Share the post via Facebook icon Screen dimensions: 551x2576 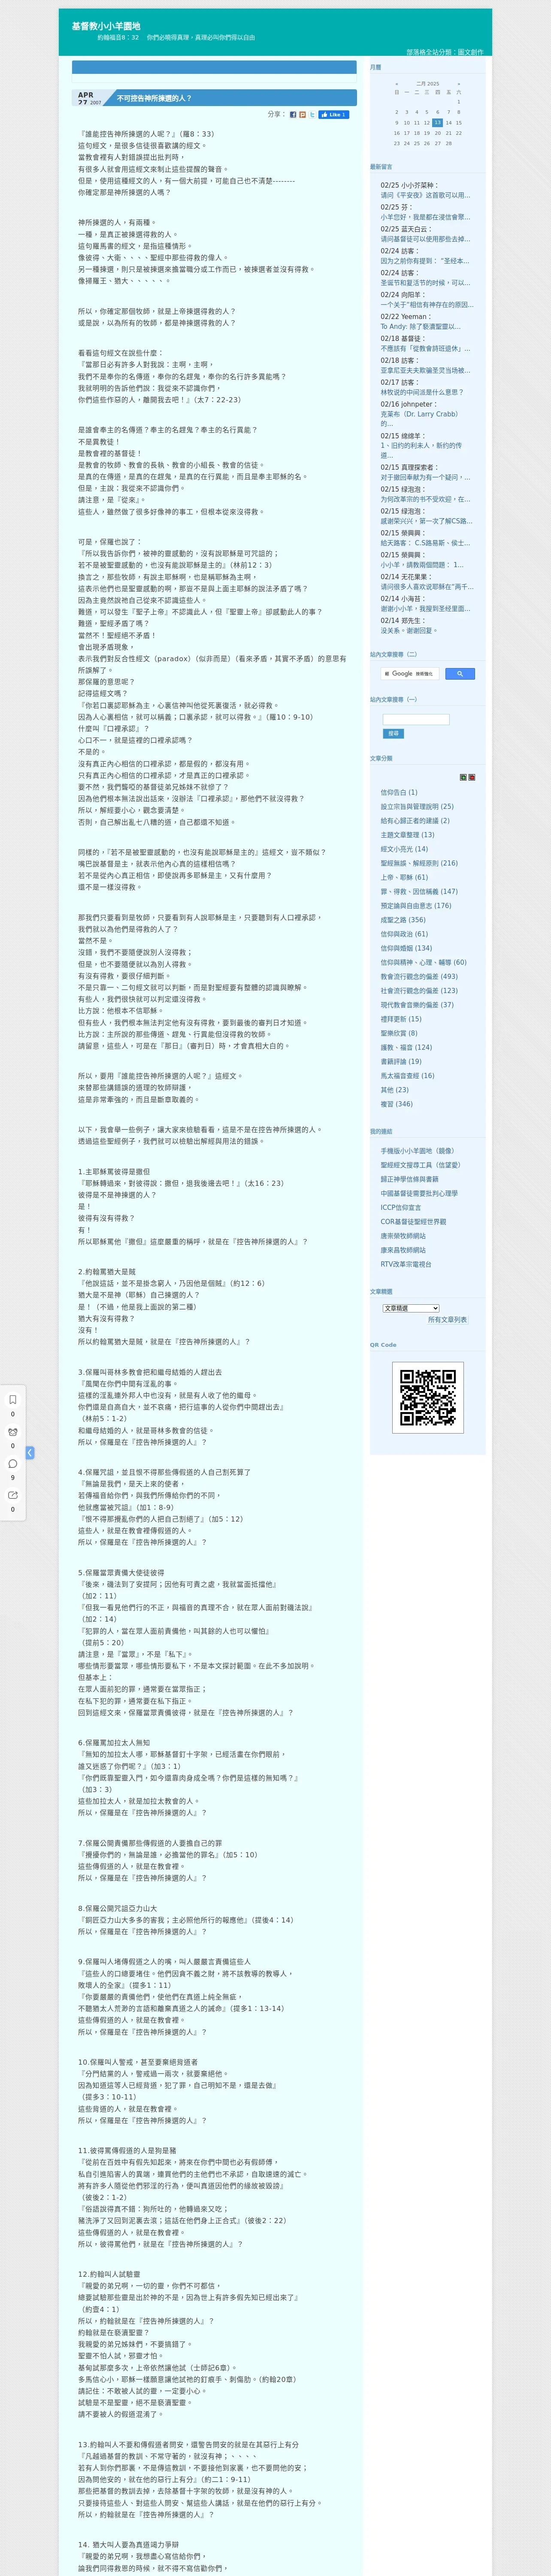tap(293, 115)
